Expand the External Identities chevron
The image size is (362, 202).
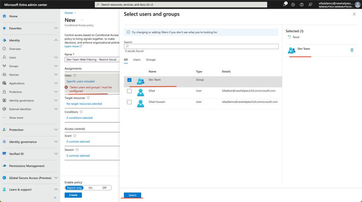point(56,109)
